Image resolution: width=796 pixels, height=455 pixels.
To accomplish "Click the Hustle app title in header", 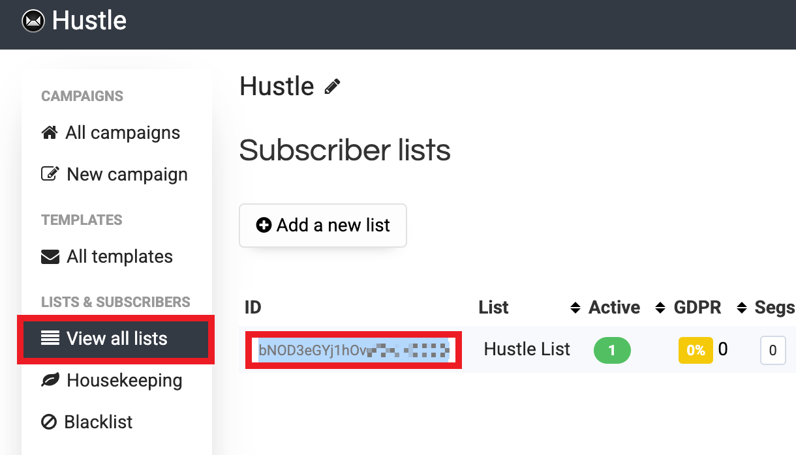I will point(89,21).
